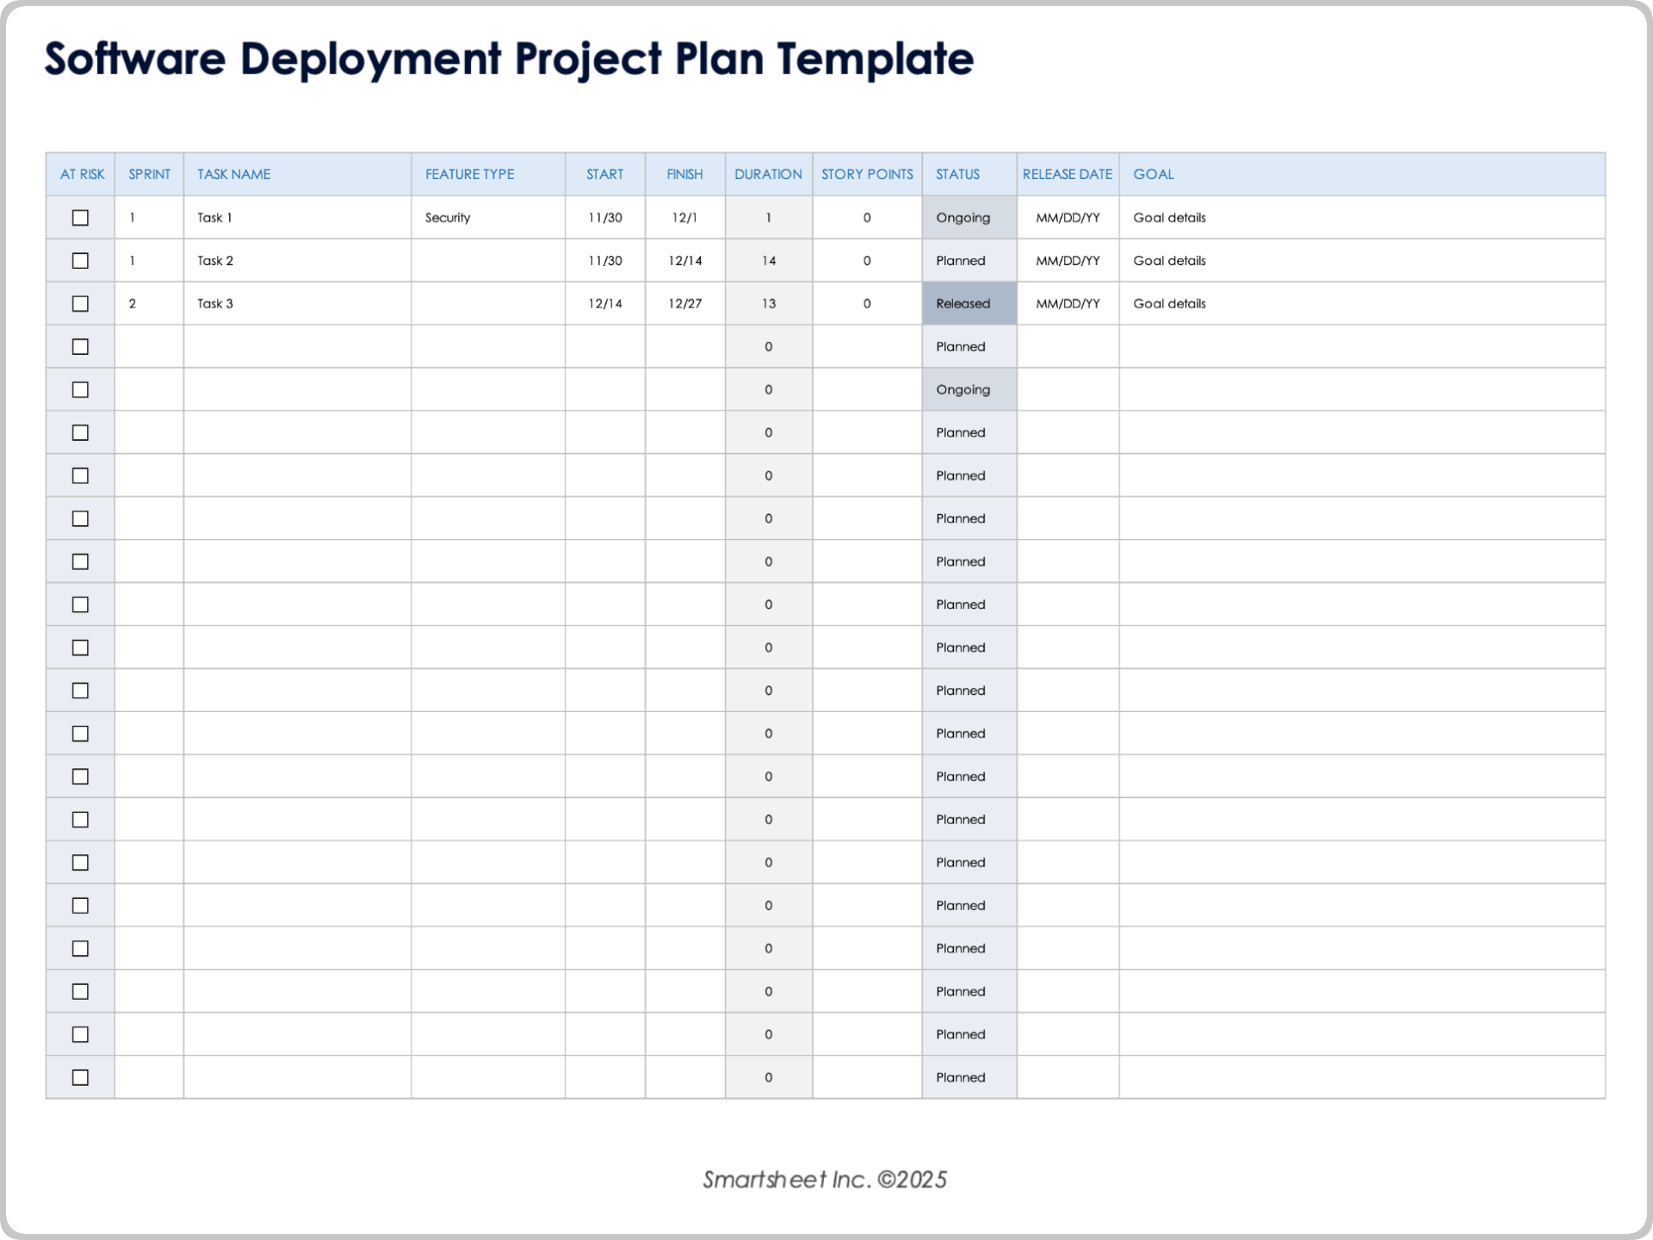Check the At Risk box for Task 2
Image resolution: width=1653 pixels, height=1240 pixels.
(80, 260)
